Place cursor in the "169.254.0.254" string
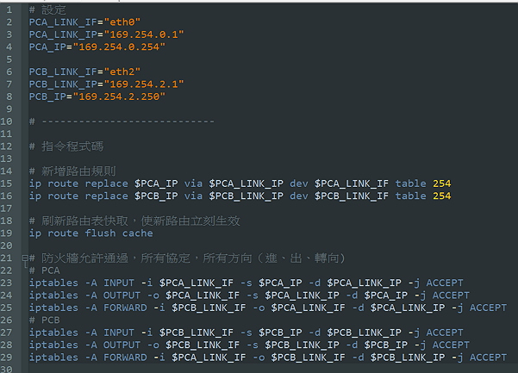The width and height of the screenshot is (518, 373). pos(119,47)
